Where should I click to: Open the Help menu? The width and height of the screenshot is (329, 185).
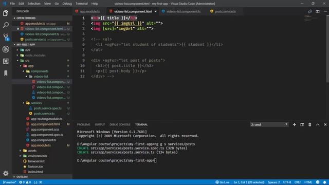pyautogui.click(x=95, y=4)
